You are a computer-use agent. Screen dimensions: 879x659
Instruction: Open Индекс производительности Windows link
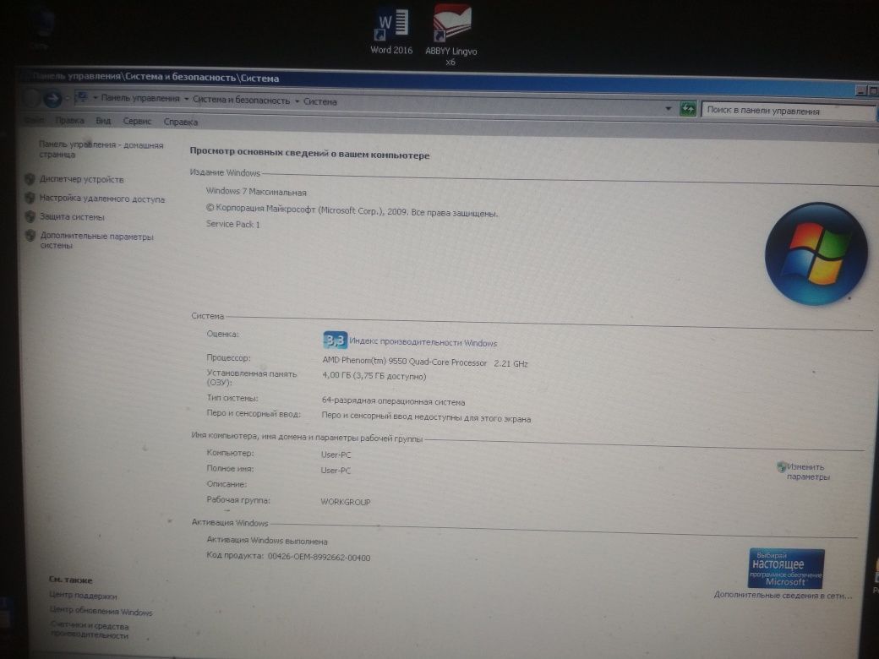pos(423,342)
